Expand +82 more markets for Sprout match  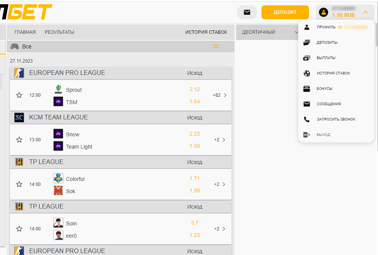point(220,95)
